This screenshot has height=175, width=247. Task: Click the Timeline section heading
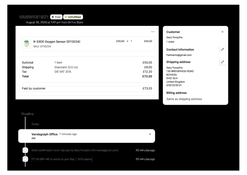[x=27, y=114]
